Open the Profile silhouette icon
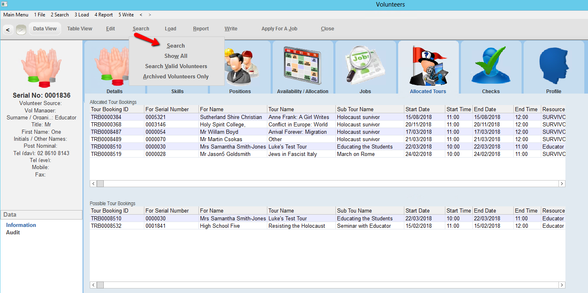588x293 pixels. (554, 66)
